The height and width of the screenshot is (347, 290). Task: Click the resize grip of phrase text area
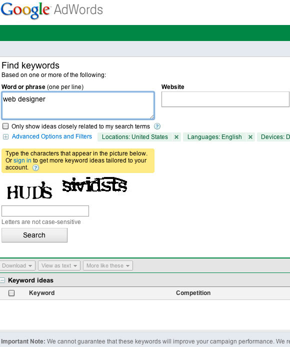[x=151, y=116]
